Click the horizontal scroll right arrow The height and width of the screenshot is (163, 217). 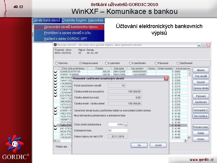pyautogui.click(x=185, y=140)
